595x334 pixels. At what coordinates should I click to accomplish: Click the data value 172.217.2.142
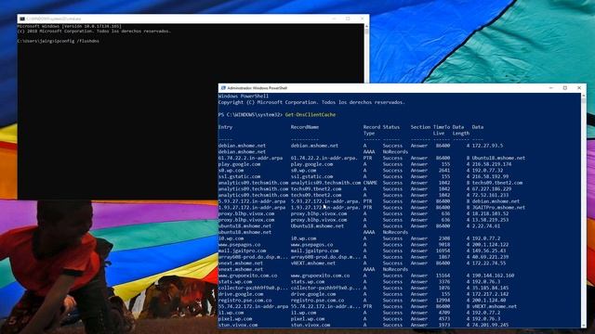point(490,294)
